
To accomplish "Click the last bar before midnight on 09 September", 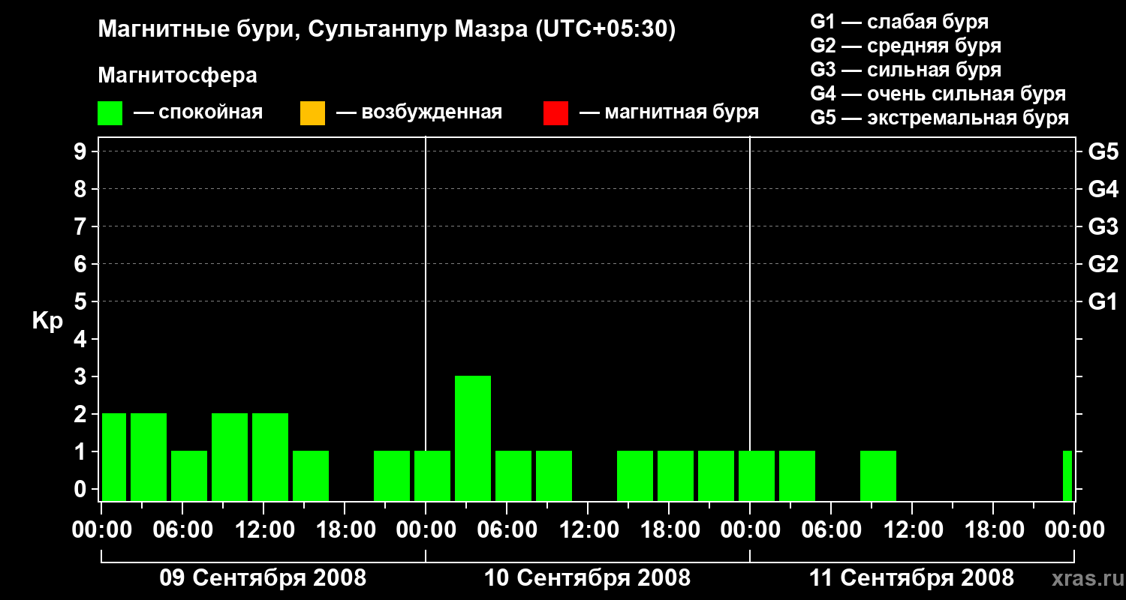I will point(392,475).
